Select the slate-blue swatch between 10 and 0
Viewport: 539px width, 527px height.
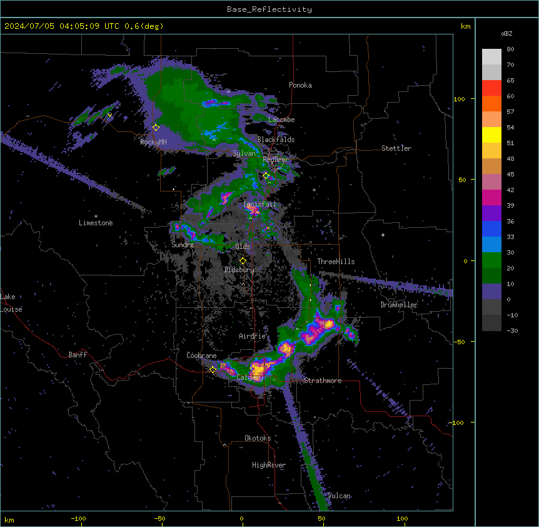491,292
